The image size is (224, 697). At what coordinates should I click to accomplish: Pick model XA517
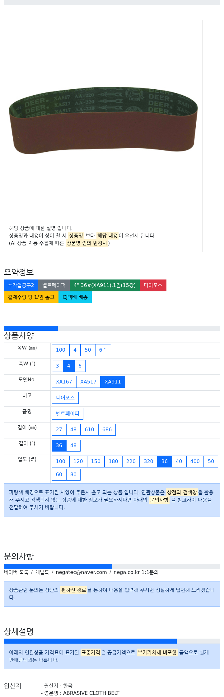[x=88, y=382]
